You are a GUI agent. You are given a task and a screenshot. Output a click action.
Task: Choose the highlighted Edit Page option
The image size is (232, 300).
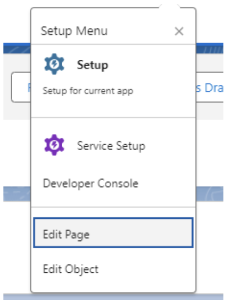[x=113, y=233]
